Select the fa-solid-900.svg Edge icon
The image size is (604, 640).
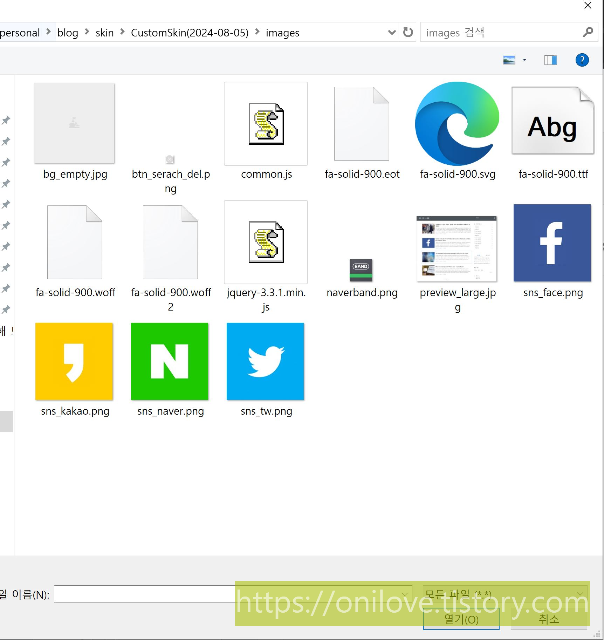[x=457, y=124]
